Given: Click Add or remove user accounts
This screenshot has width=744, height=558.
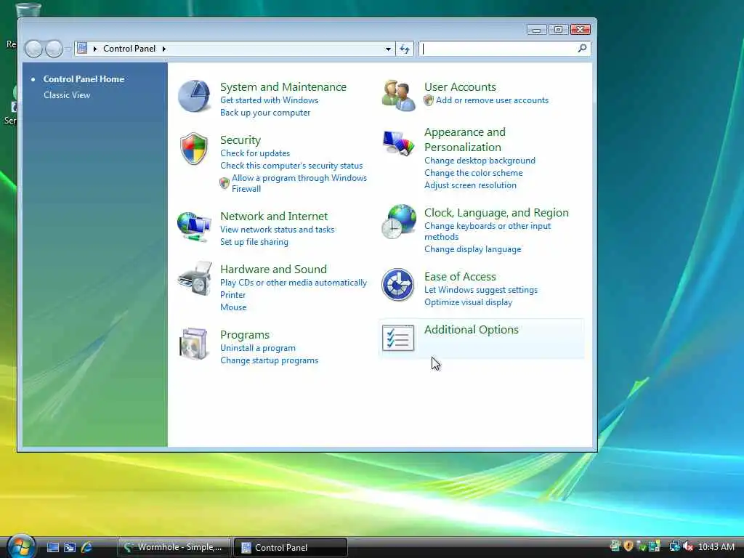Looking at the screenshot, I should point(492,100).
